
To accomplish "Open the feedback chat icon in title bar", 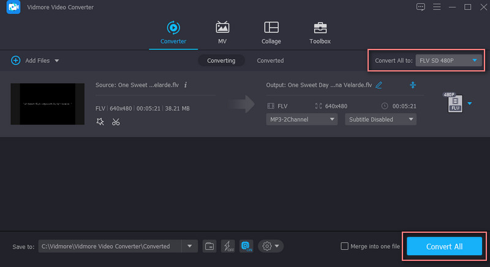I will 420,7.
